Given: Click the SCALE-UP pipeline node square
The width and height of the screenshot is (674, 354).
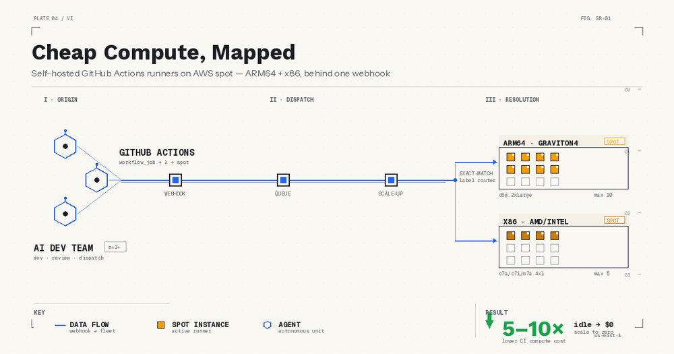Looking at the screenshot, I should point(391,180).
